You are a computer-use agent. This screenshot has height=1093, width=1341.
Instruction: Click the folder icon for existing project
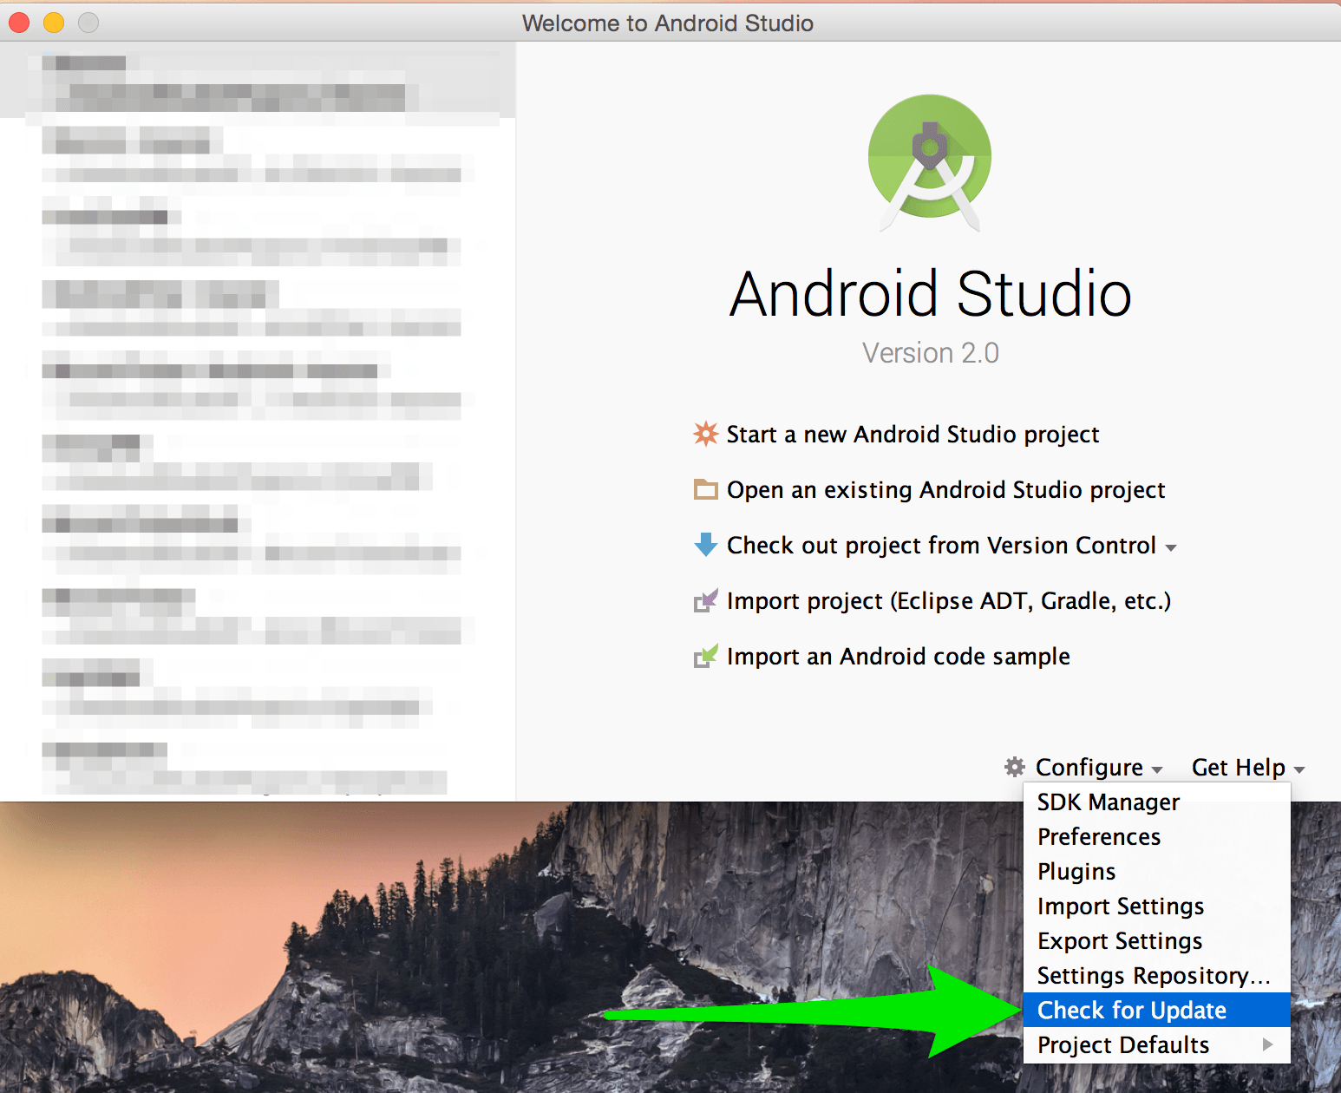pos(705,490)
